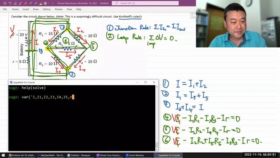Close the SageMath Console window
Image resolution: width=280 pixels, height=158 pixels.
click(154, 83)
